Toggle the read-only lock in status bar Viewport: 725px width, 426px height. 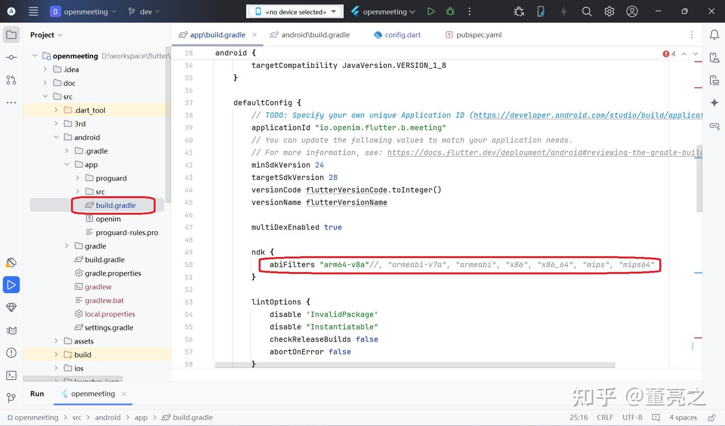pyautogui.click(x=712, y=417)
